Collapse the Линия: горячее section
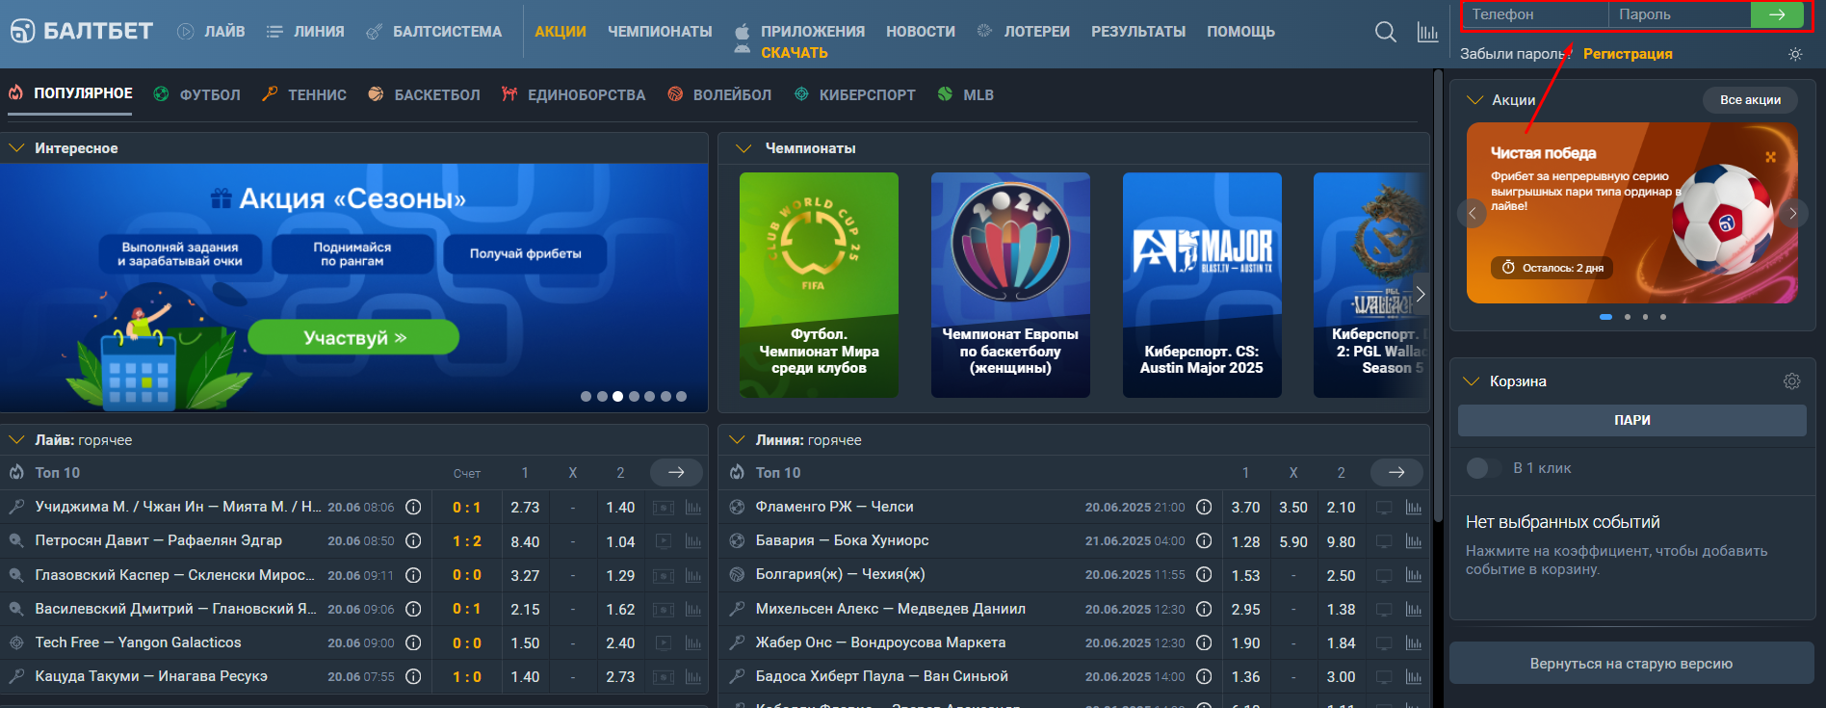1826x708 pixels. tap(738, 440)
